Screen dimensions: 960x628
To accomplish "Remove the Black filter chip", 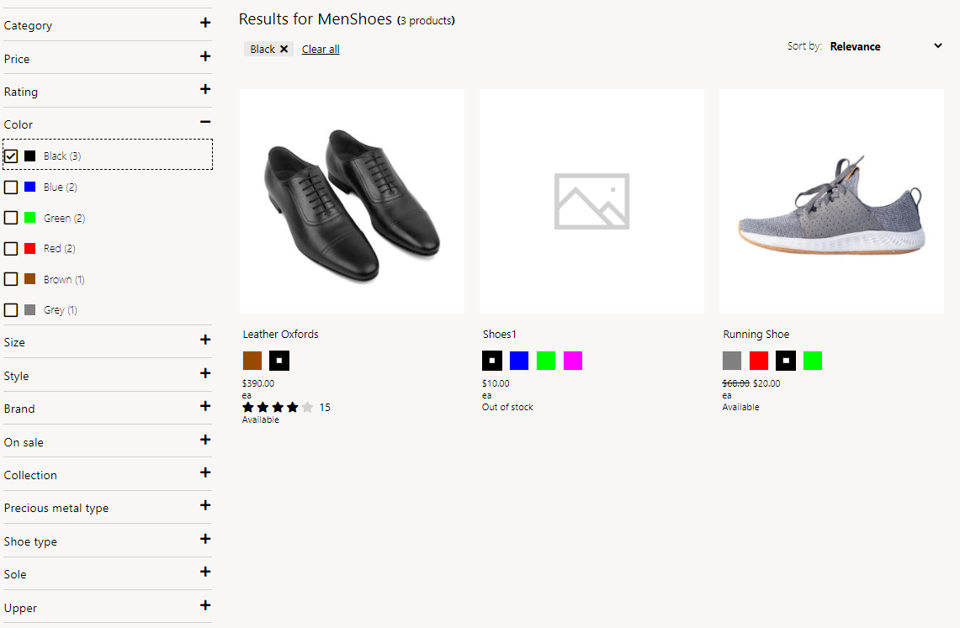I will coord(283,49).
